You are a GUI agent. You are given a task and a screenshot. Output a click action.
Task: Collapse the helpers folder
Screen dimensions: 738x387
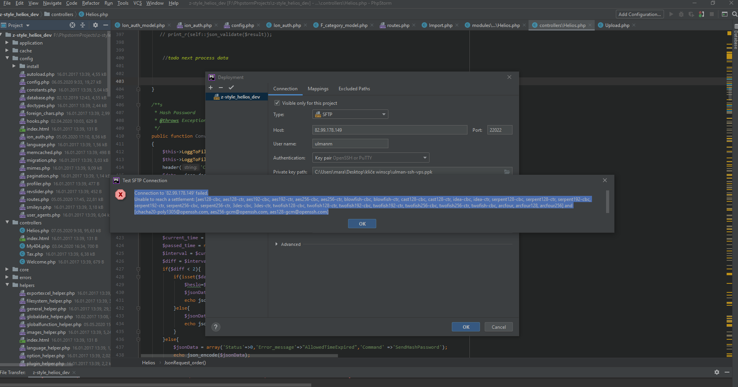coord(7,285)
